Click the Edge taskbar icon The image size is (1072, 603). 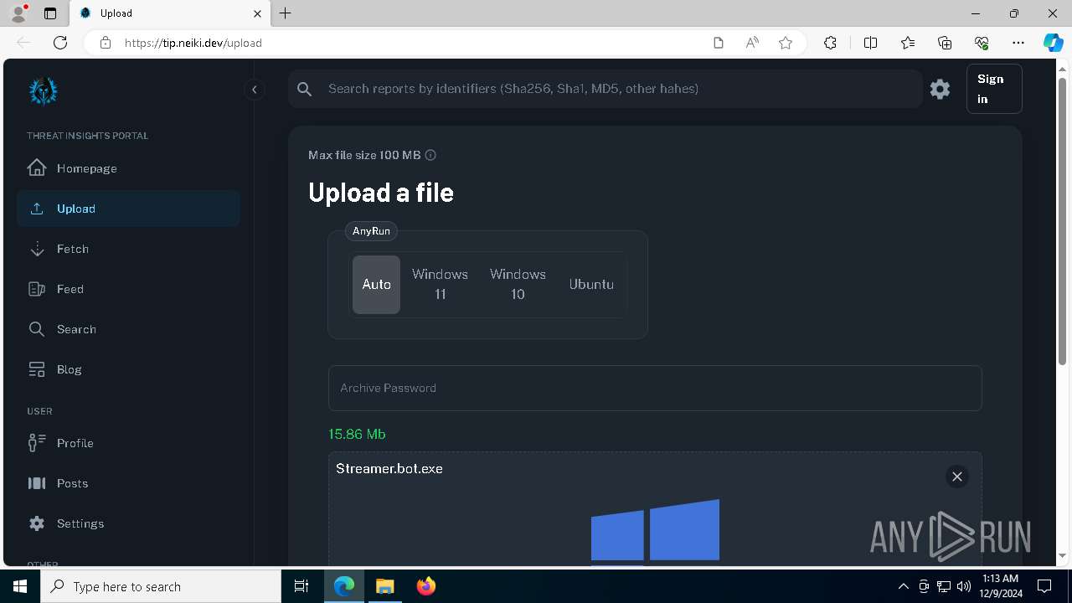tap(344, 586)
